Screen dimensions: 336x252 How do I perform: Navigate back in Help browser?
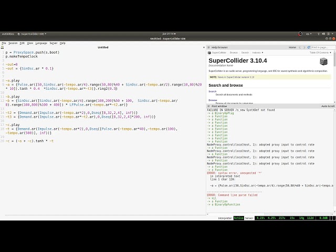(300, 47)
